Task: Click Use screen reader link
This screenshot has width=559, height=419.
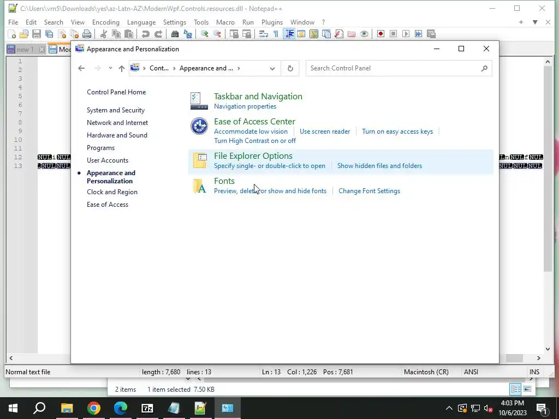Action: pos(325,131)
